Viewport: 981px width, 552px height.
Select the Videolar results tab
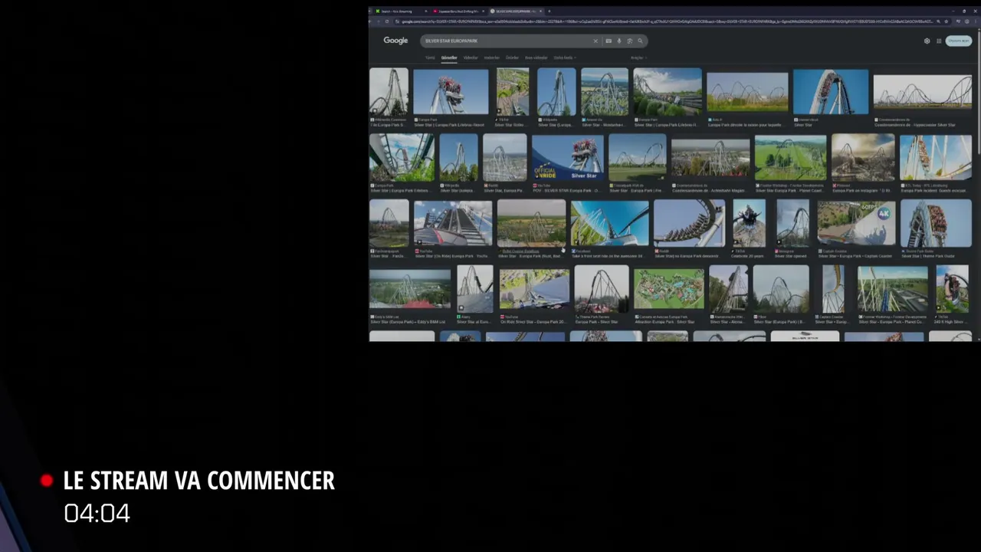471,58
